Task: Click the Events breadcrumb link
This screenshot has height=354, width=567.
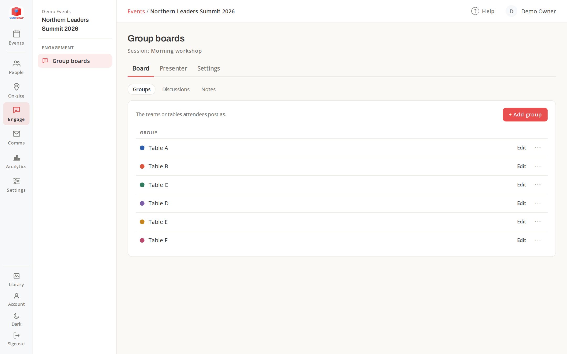Action: [136, 11]
